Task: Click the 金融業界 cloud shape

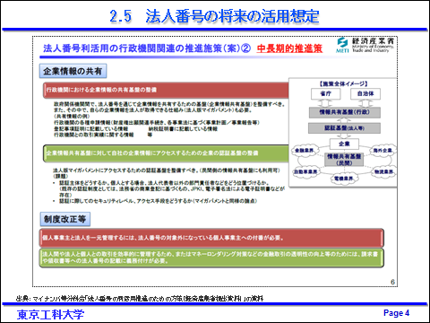Action: click(x=305, y=150)
